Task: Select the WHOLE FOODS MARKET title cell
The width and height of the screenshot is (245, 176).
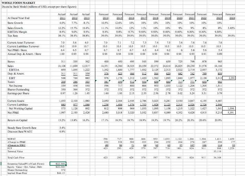Action: pyautogui.click(x=19, y=3)
